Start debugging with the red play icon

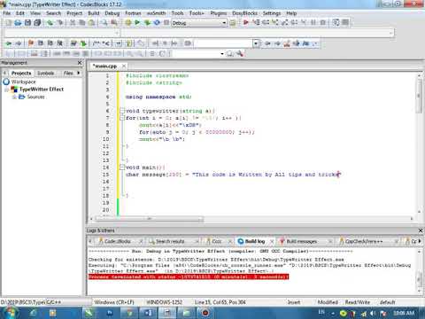245,22
